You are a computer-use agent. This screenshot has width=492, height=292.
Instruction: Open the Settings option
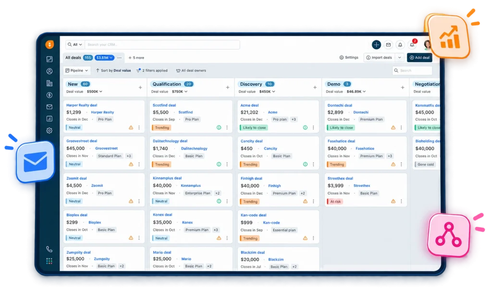[349, 58]
